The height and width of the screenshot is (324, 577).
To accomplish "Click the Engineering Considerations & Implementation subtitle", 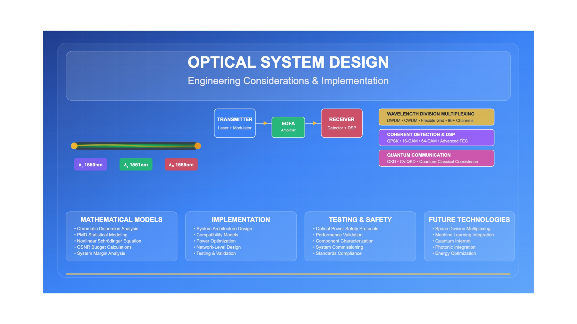I will (x=288, y=81).
